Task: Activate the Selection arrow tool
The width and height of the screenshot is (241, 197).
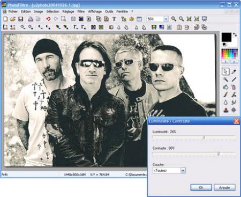Action: 225,71
